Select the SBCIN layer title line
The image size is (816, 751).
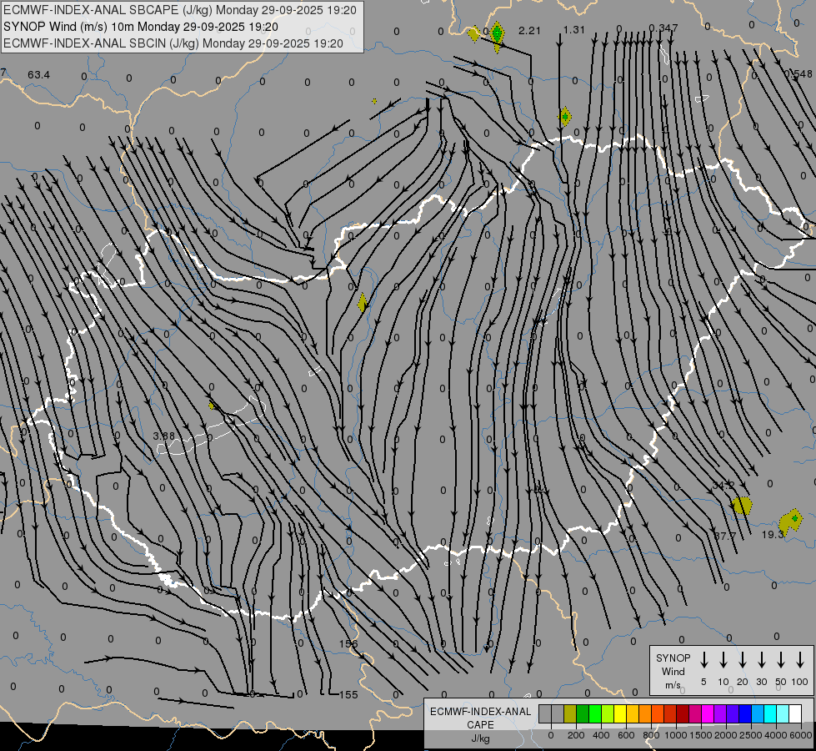tap(173, 43)
